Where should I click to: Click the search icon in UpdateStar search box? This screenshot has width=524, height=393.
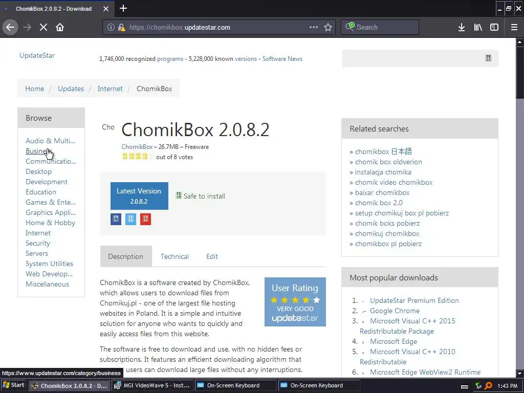(488, 58)
